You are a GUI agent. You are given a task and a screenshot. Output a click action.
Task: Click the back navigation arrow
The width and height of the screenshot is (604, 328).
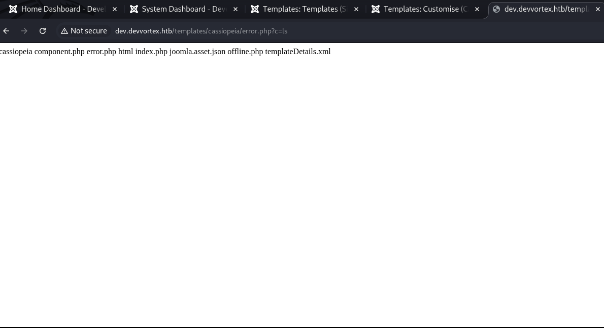tap(6, 31)
